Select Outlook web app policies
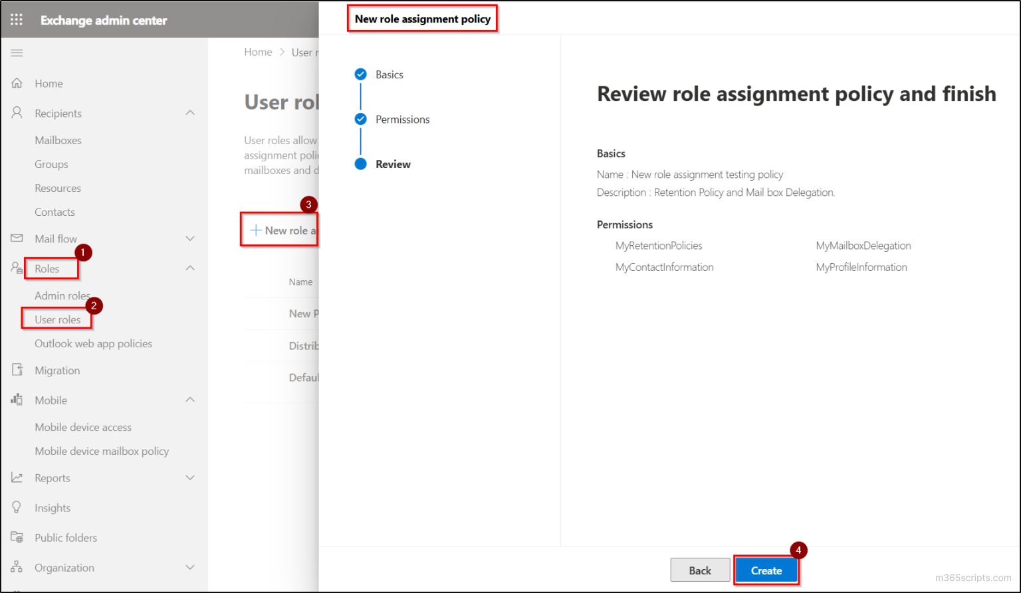 pos(93,343)
